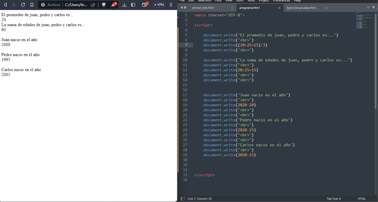Viewport: 378px width, 202px height.
Task: Click the 2020-20 expression
Action: (246, 105)
